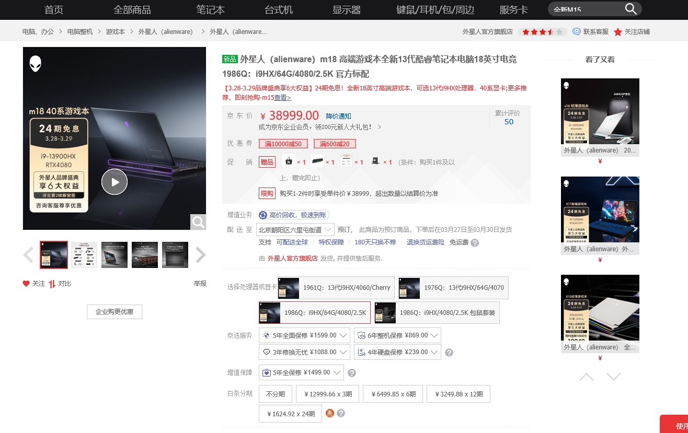Show previous product thumbnails with left arrow
This screenshot has width=688, height=433.
[28, 255]
